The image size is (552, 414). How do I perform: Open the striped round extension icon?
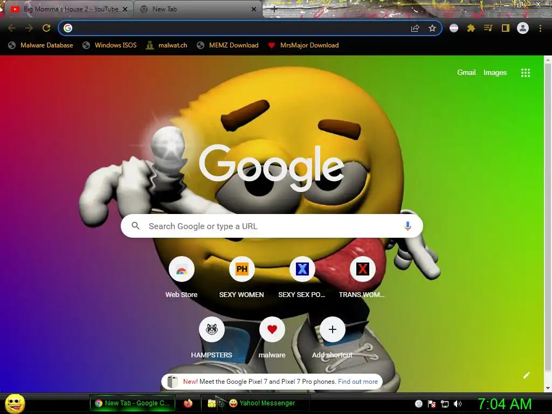tap(454, 28)
